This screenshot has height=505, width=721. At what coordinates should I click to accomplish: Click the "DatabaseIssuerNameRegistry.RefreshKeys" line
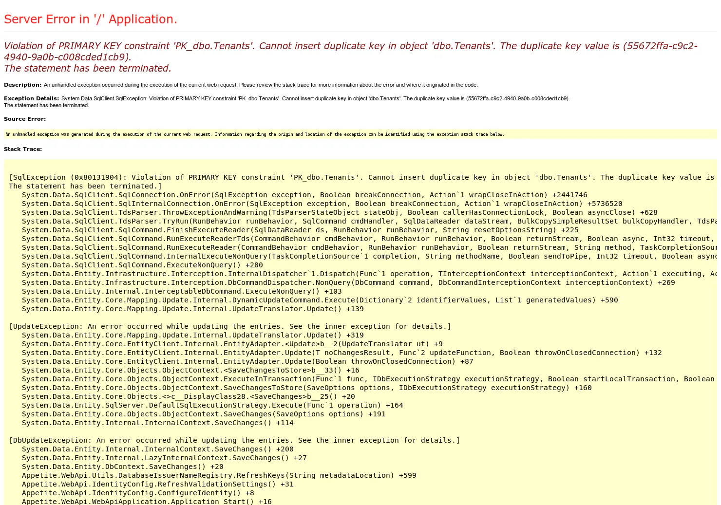pyautogui.click(x=219, y=475)
